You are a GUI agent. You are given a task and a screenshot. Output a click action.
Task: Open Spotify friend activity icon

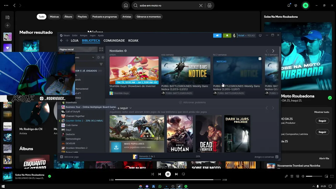296,5
